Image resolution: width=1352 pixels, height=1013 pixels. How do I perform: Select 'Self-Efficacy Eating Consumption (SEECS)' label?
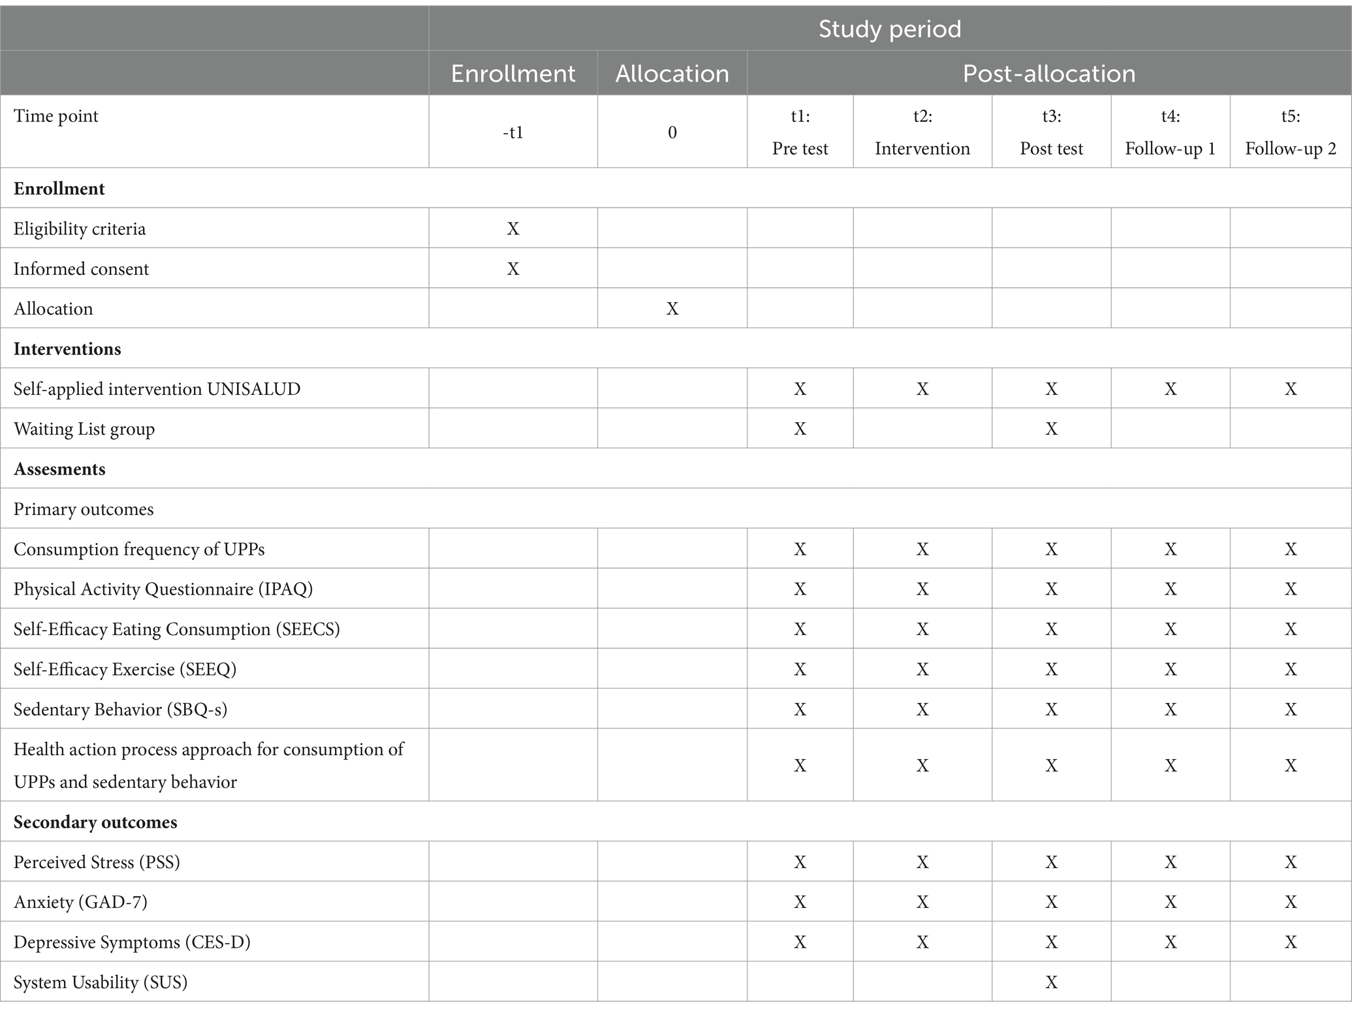177,629
